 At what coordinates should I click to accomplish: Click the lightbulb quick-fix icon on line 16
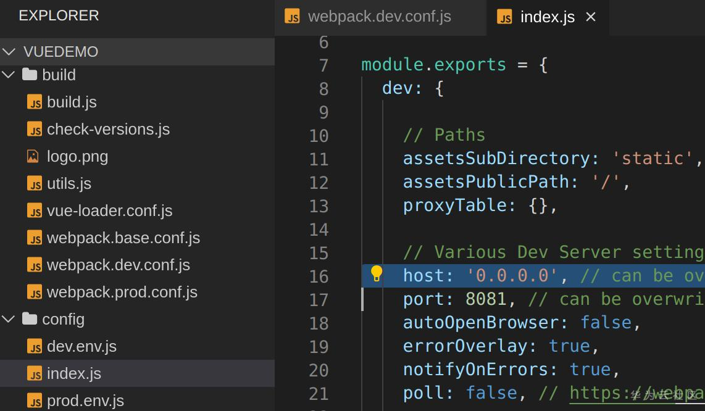pos(377,273)
